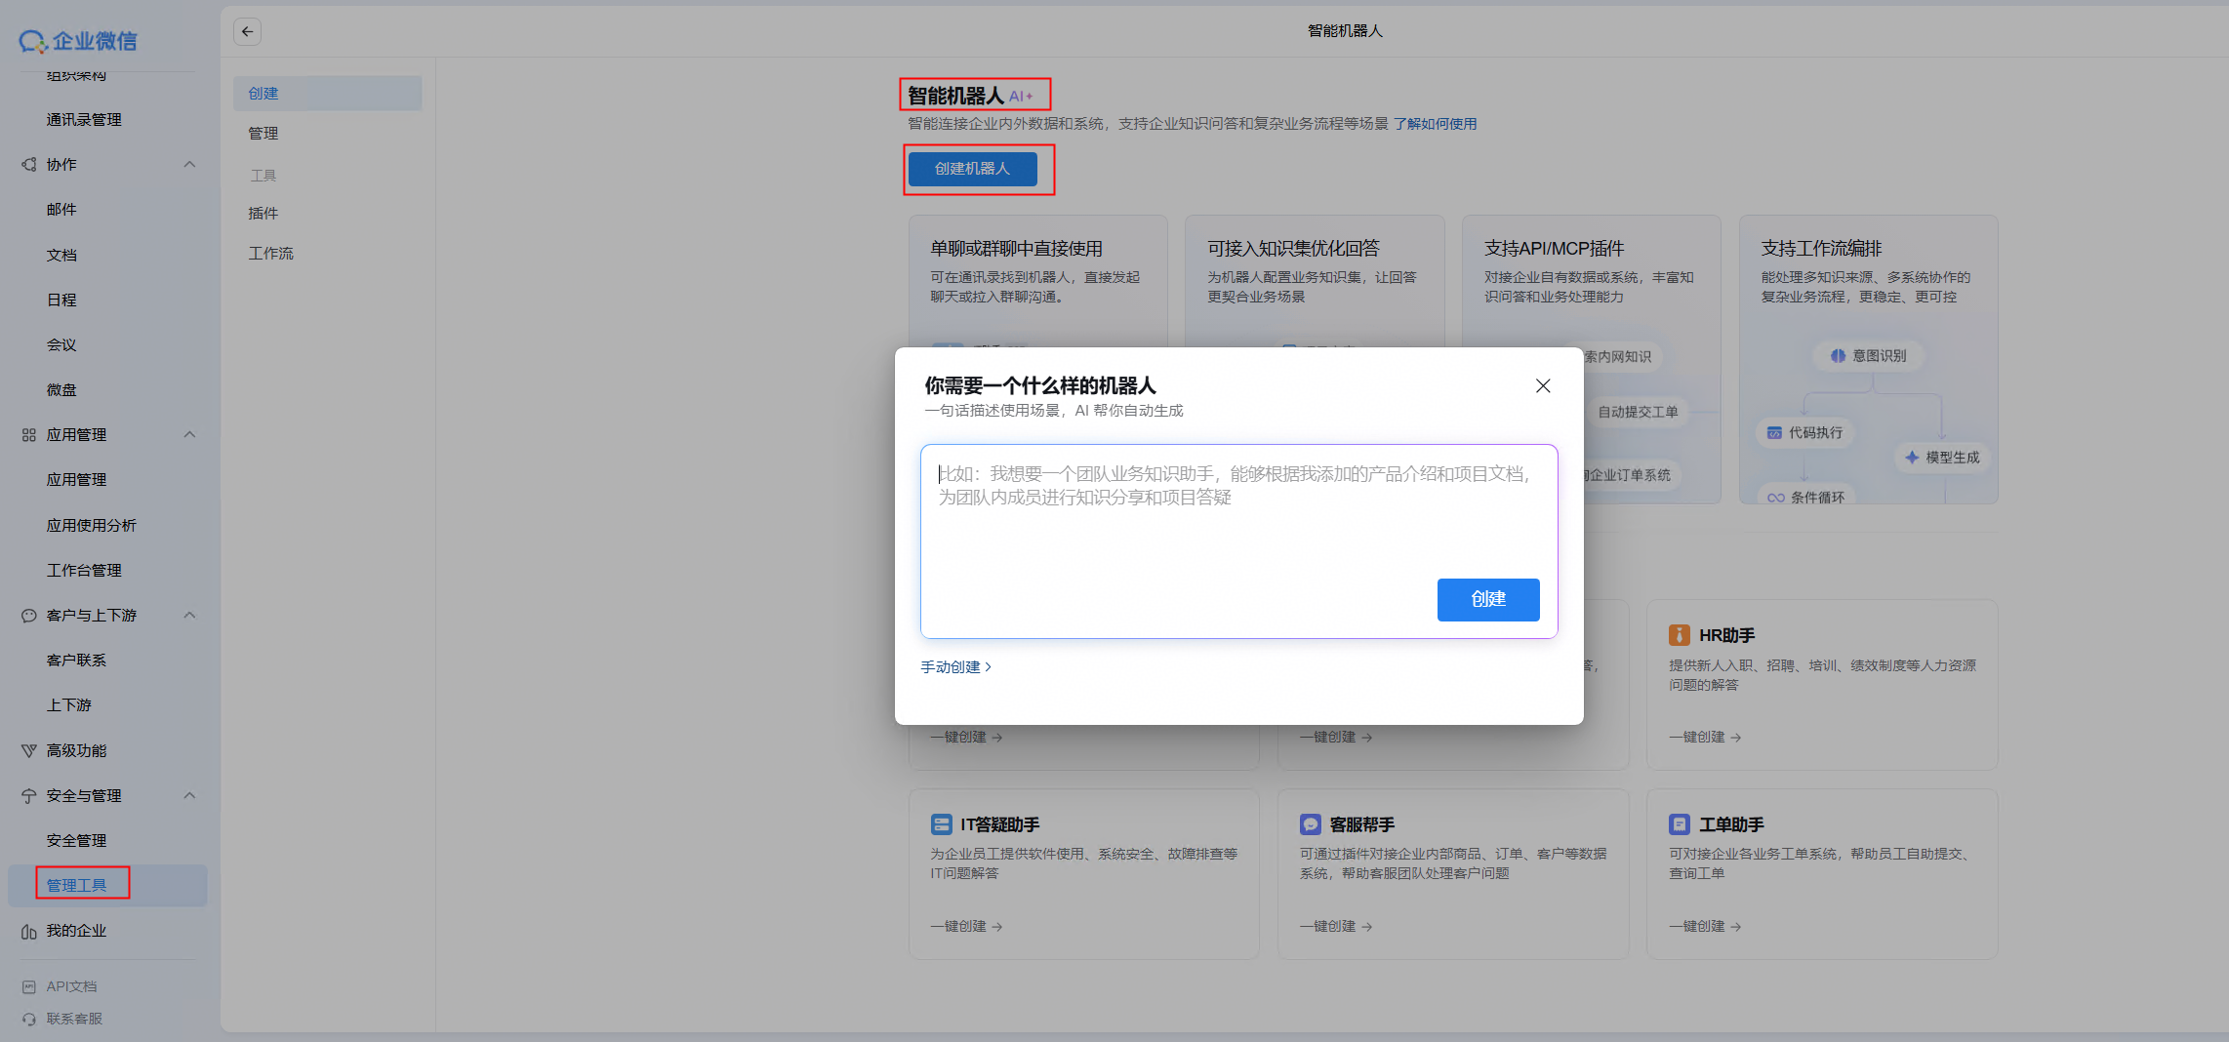Click the 条件循环 loop icon
The image size is (2229, 1042).
click(1776, 498)
